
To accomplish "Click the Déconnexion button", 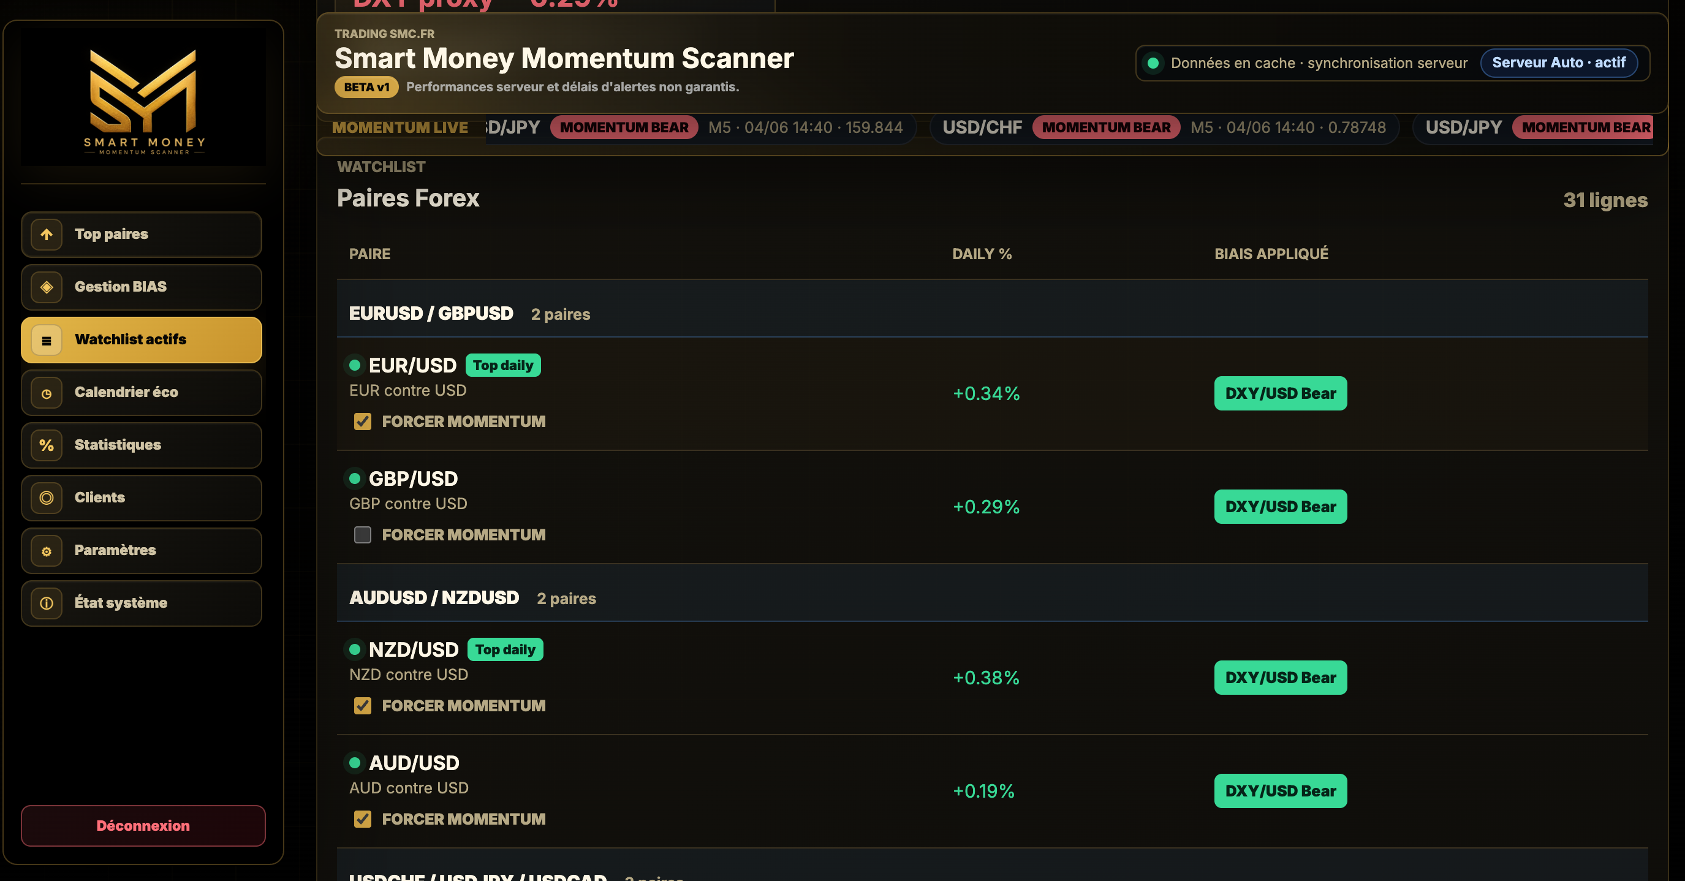I will (143, 826).
